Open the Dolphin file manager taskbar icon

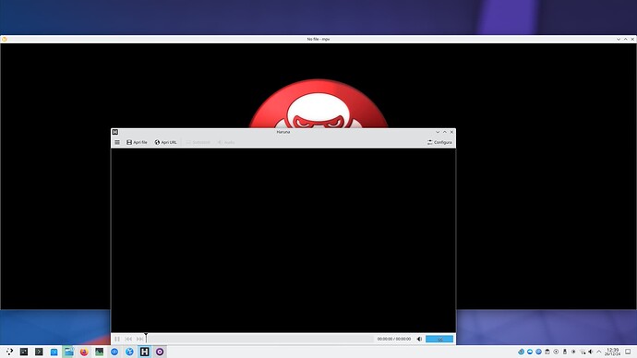[x=69, y=352]
